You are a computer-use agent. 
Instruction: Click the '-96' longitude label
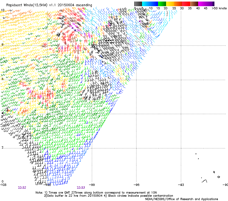[136, 185]
